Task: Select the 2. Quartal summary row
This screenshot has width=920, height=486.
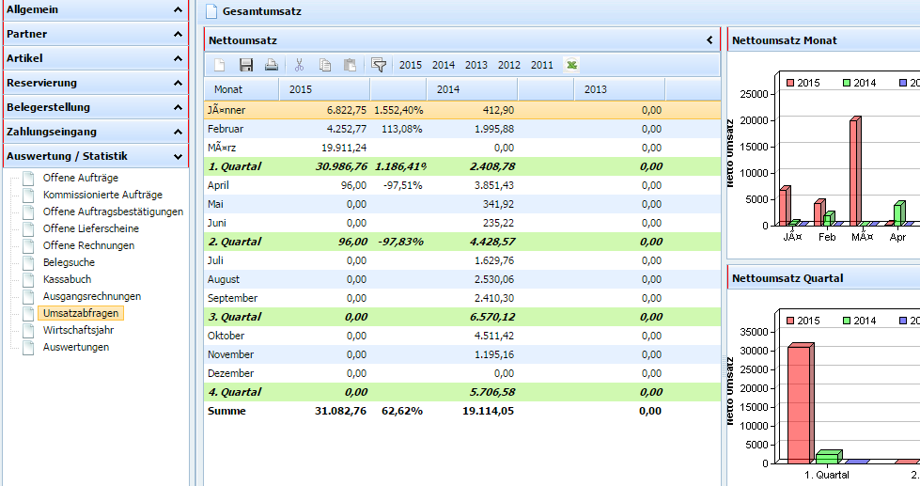Action: (x=462, y=242)
